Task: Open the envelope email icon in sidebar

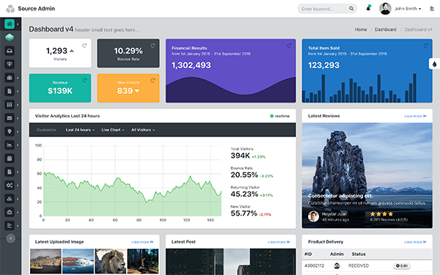Action: pyautogui.click(x=10, y=118)
